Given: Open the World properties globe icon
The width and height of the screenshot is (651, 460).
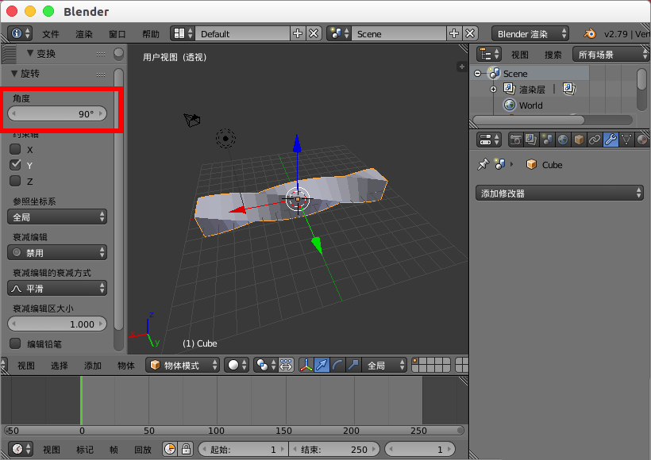Looking at the screenshot, I should 564,140.
